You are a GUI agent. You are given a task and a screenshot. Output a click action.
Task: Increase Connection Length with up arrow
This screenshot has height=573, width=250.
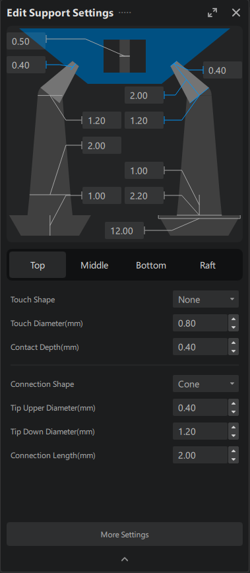pyautogui.click(x=234, y=451)
